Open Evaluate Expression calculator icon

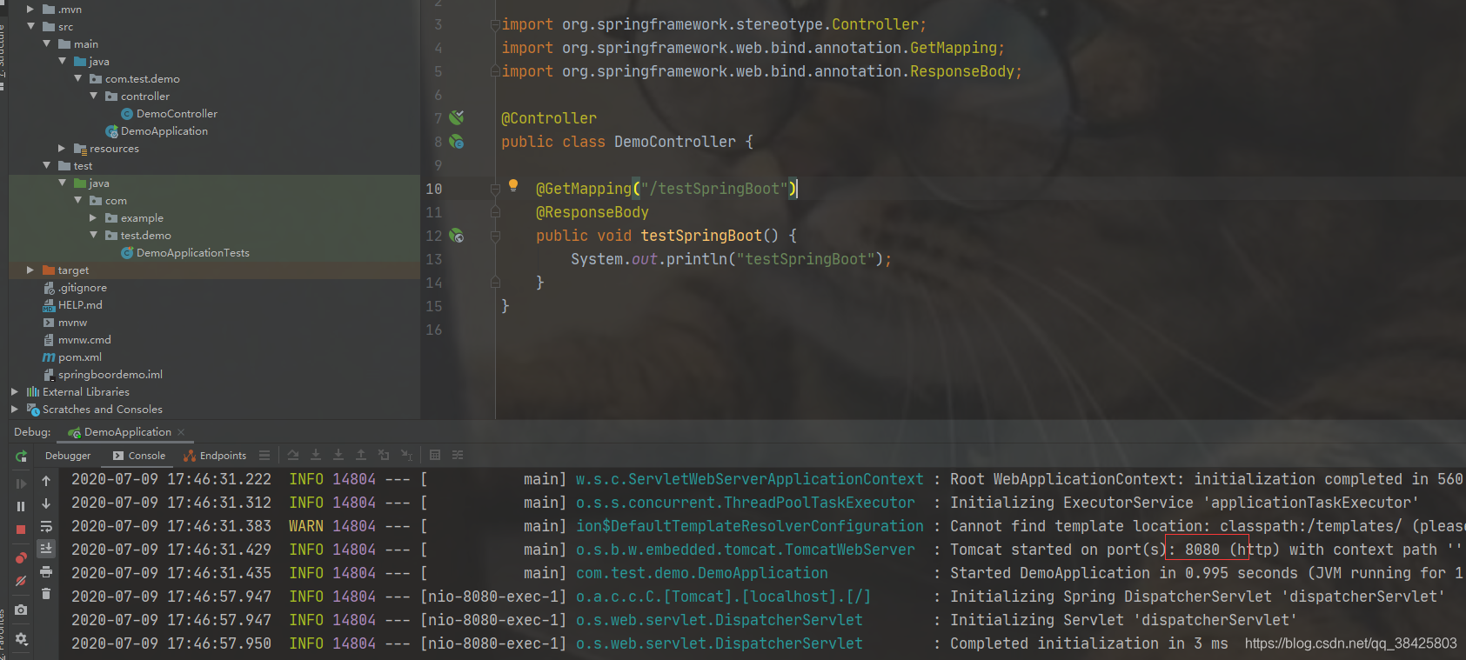(435, 455)
